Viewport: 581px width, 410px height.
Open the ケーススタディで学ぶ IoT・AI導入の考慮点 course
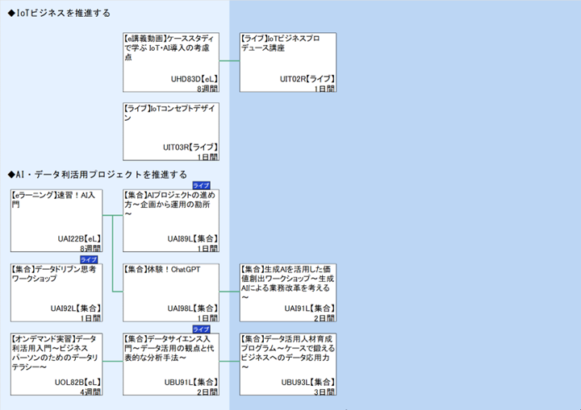(170, 48)
